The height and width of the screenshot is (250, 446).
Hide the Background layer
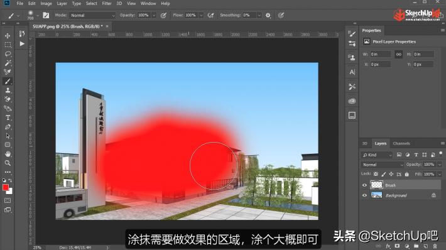point(364,195)
